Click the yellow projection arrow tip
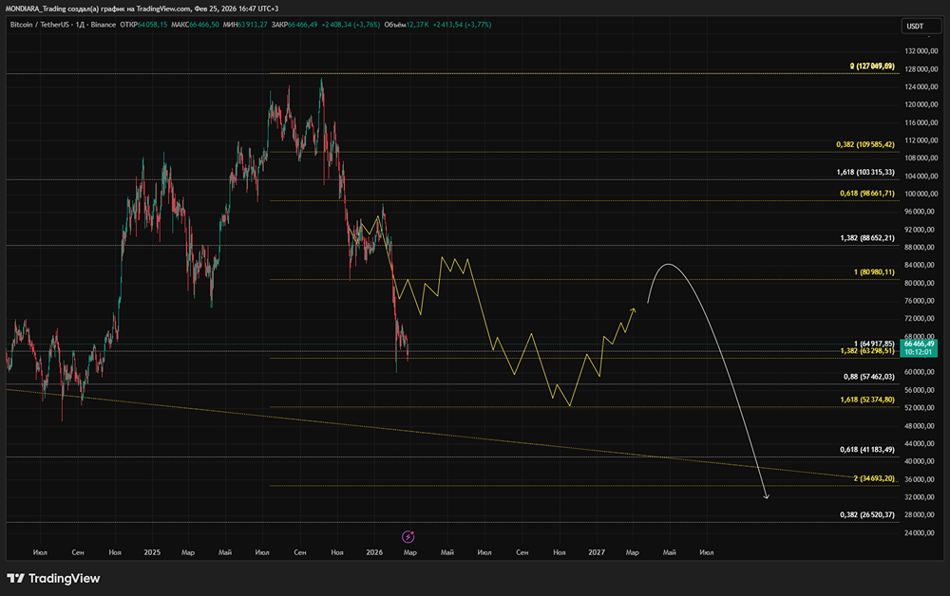The width and height of the screenshot is (950, 596). click(x=635, y=308)
